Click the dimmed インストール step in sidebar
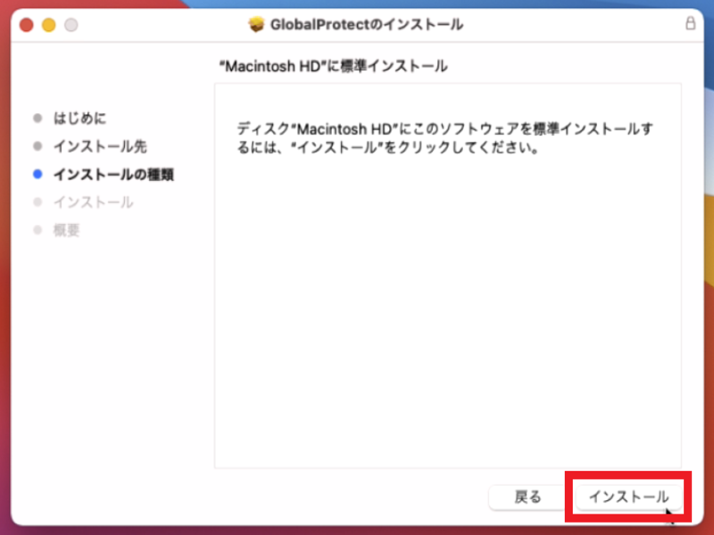Screen dimensions: 714x535 click(x=94, y=202)
